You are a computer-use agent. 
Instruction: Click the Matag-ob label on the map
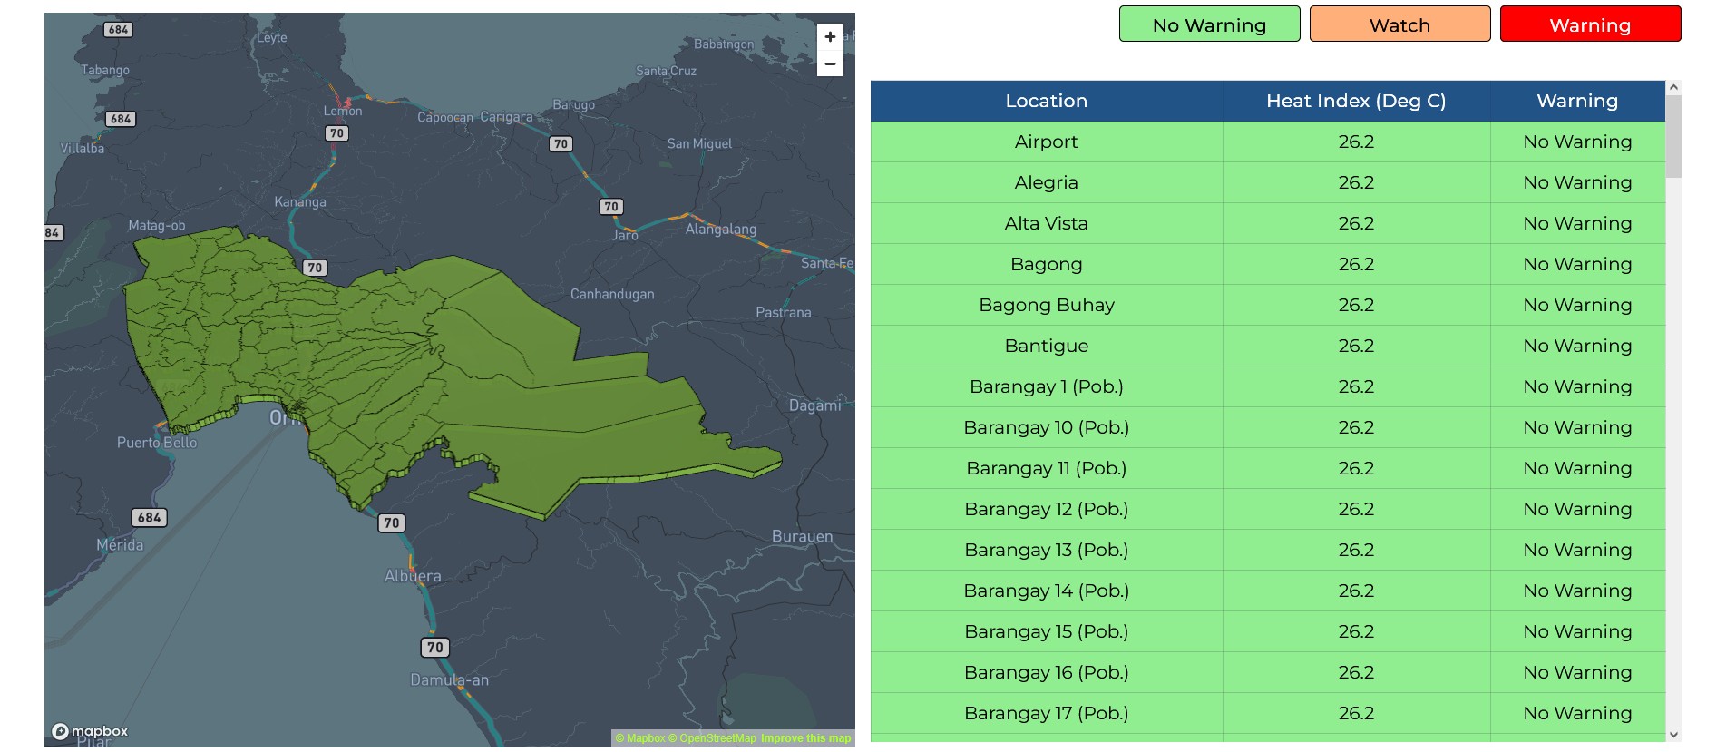tap(156, 225)
